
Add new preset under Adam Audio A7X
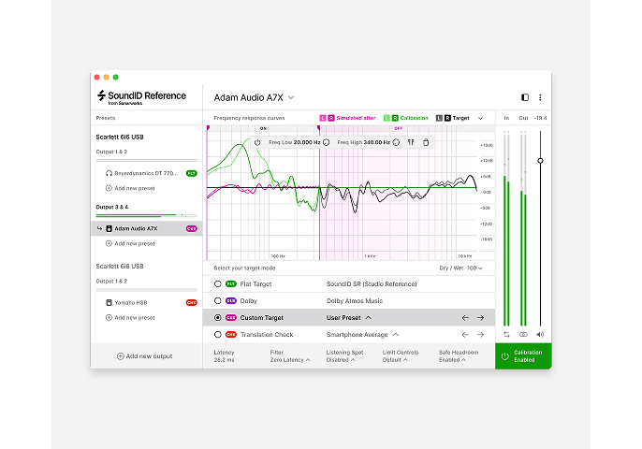[x=131, y=243]
